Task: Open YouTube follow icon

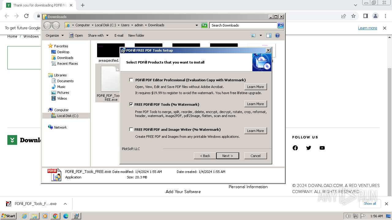Action: 322,148
